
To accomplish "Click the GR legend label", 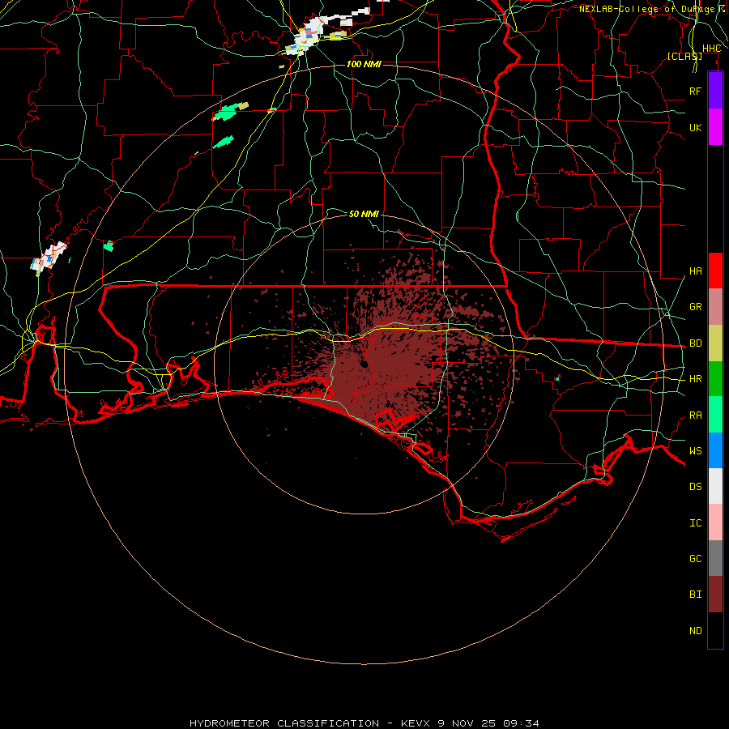I will pos(695,307).
